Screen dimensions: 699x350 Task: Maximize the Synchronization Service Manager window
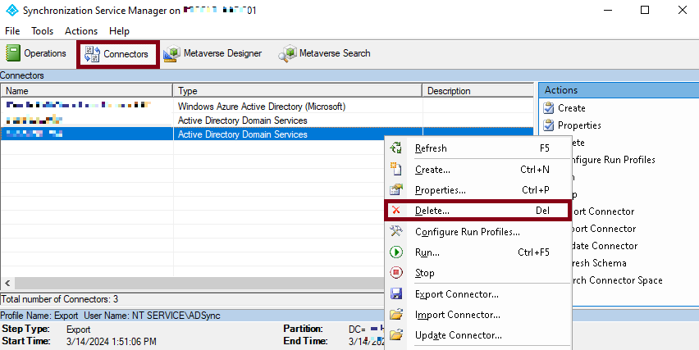[645, 10]
